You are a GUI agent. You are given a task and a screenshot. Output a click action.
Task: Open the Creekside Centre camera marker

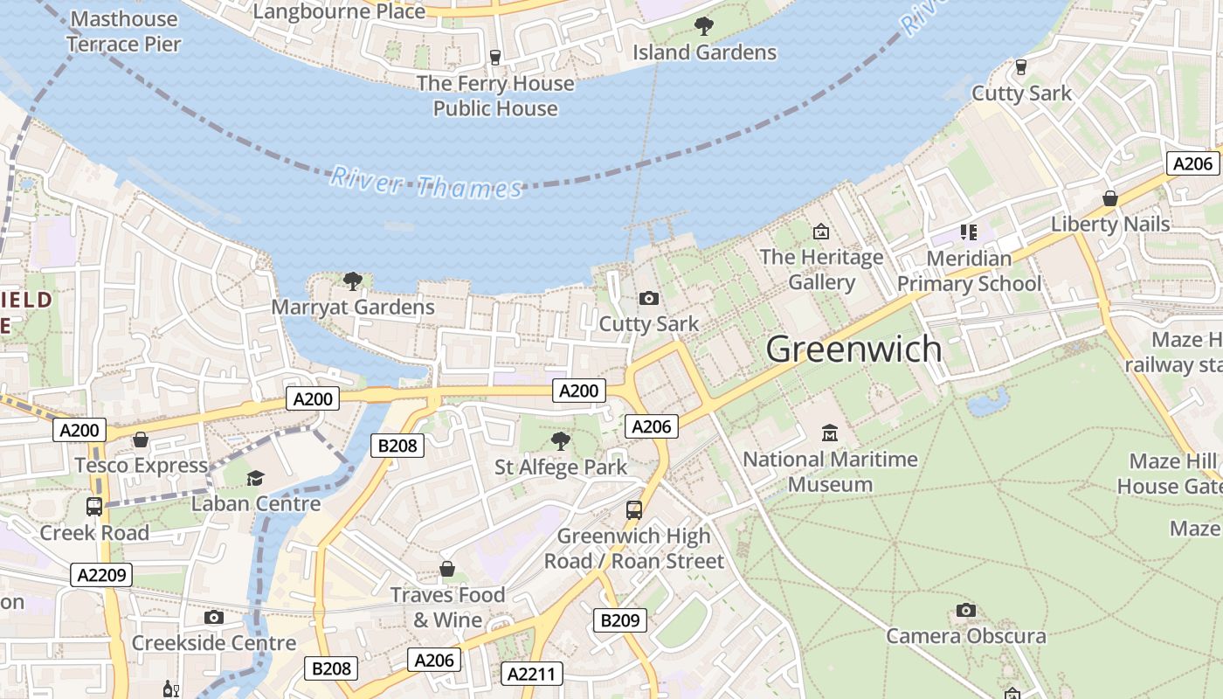click(x=214, y=618)
